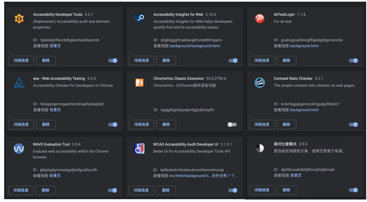Open background.html link under AliTestLogin
Image resolution: width=367 pixels, height=202 pixels.
[304, 46]
